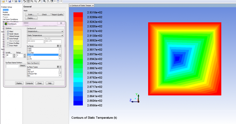236x124 pixels.
Task: Toggle the Node Values checkbox
Action: pos(8,34)
